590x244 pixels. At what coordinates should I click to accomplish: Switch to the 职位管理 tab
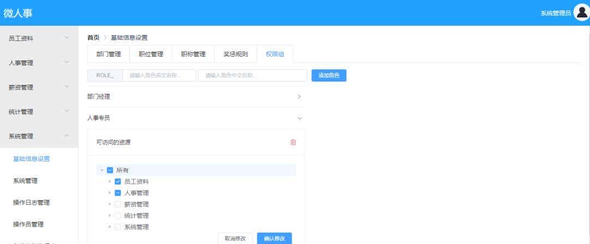[x=151, y=54]
